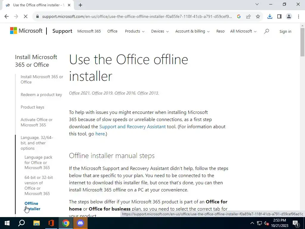Click the muted volume tray icon
This screenshot has height=229, width=305.
pos(266,223)
